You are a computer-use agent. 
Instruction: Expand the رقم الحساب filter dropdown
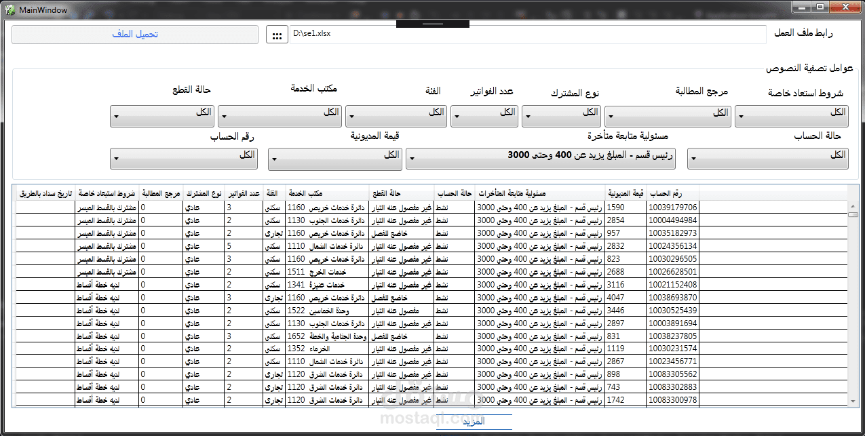coord(184,159)
